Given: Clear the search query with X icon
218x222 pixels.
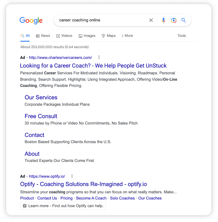Looking at the screenshot, I should point(151,20).
